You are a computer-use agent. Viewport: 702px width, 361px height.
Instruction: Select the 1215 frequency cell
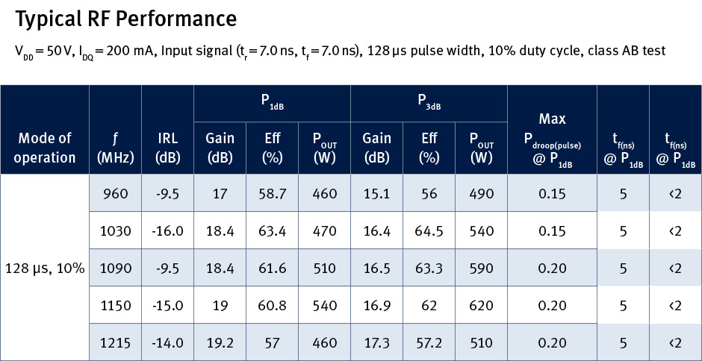click(115, 342)
